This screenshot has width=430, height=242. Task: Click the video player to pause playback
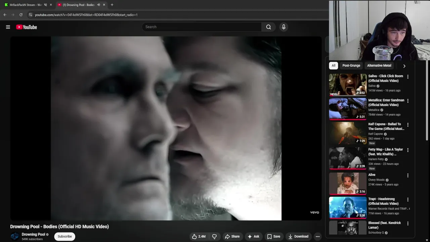pyautogui.click(x=166, y=128)
